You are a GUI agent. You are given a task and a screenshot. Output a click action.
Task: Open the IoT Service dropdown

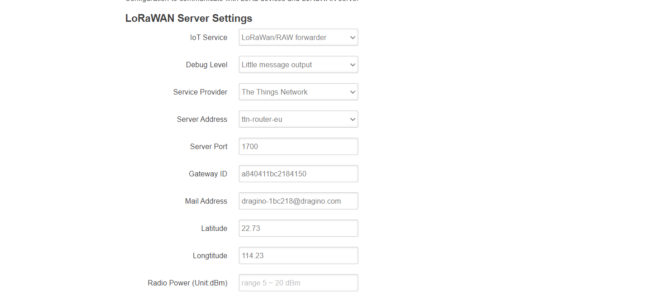coord(298,37)
